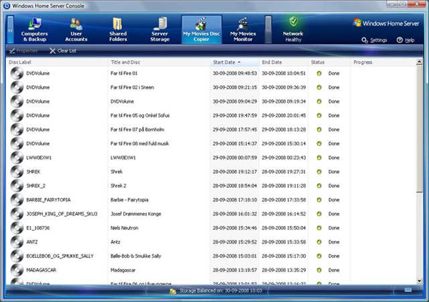This screenshot has height=302, width=429.
Task: Click green status icon for Barbie - Fairytopia
Action: click(x=319, y=200)
